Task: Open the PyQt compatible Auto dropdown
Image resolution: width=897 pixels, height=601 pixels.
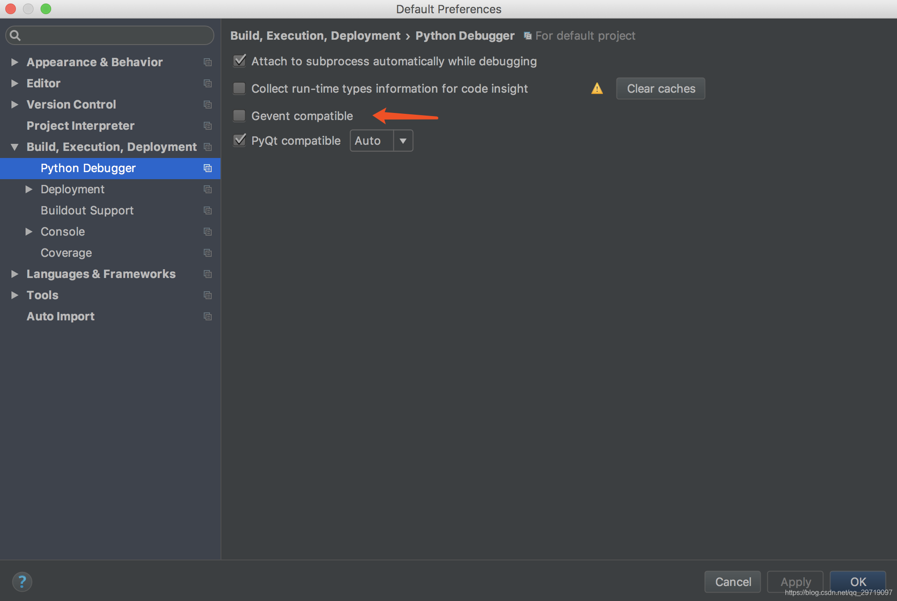Action: coord(402,140)
